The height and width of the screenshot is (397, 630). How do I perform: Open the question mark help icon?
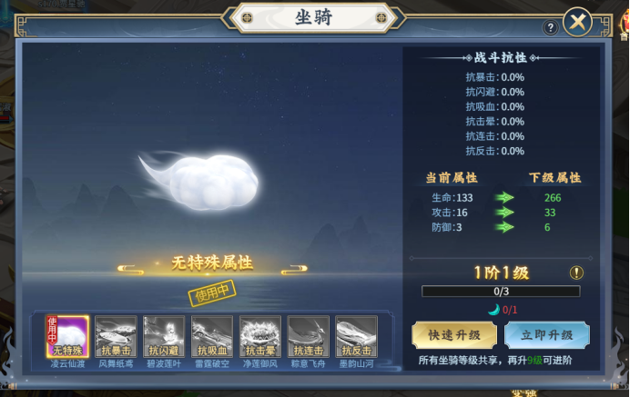click(x=551, y=27)
